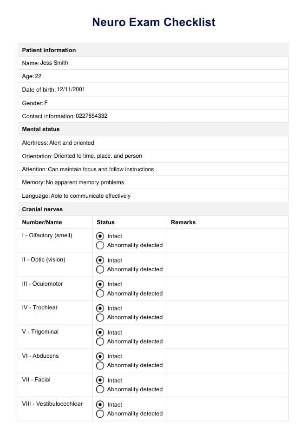
Task: Choose Intact for Oculomotor nerve
Action: [x=100, y=284]
